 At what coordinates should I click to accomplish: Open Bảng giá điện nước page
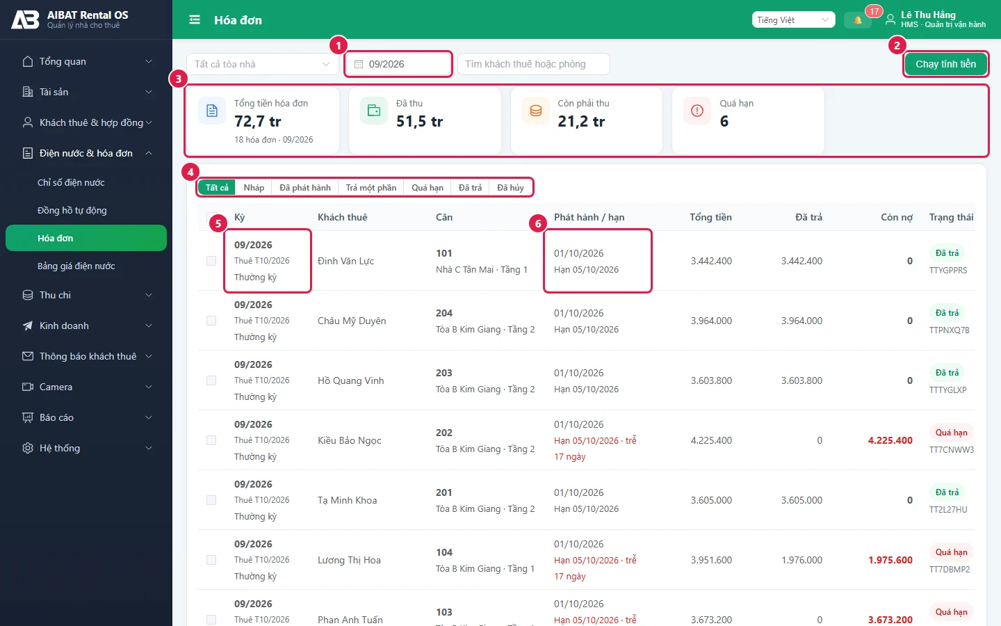[x=86, y=266]
